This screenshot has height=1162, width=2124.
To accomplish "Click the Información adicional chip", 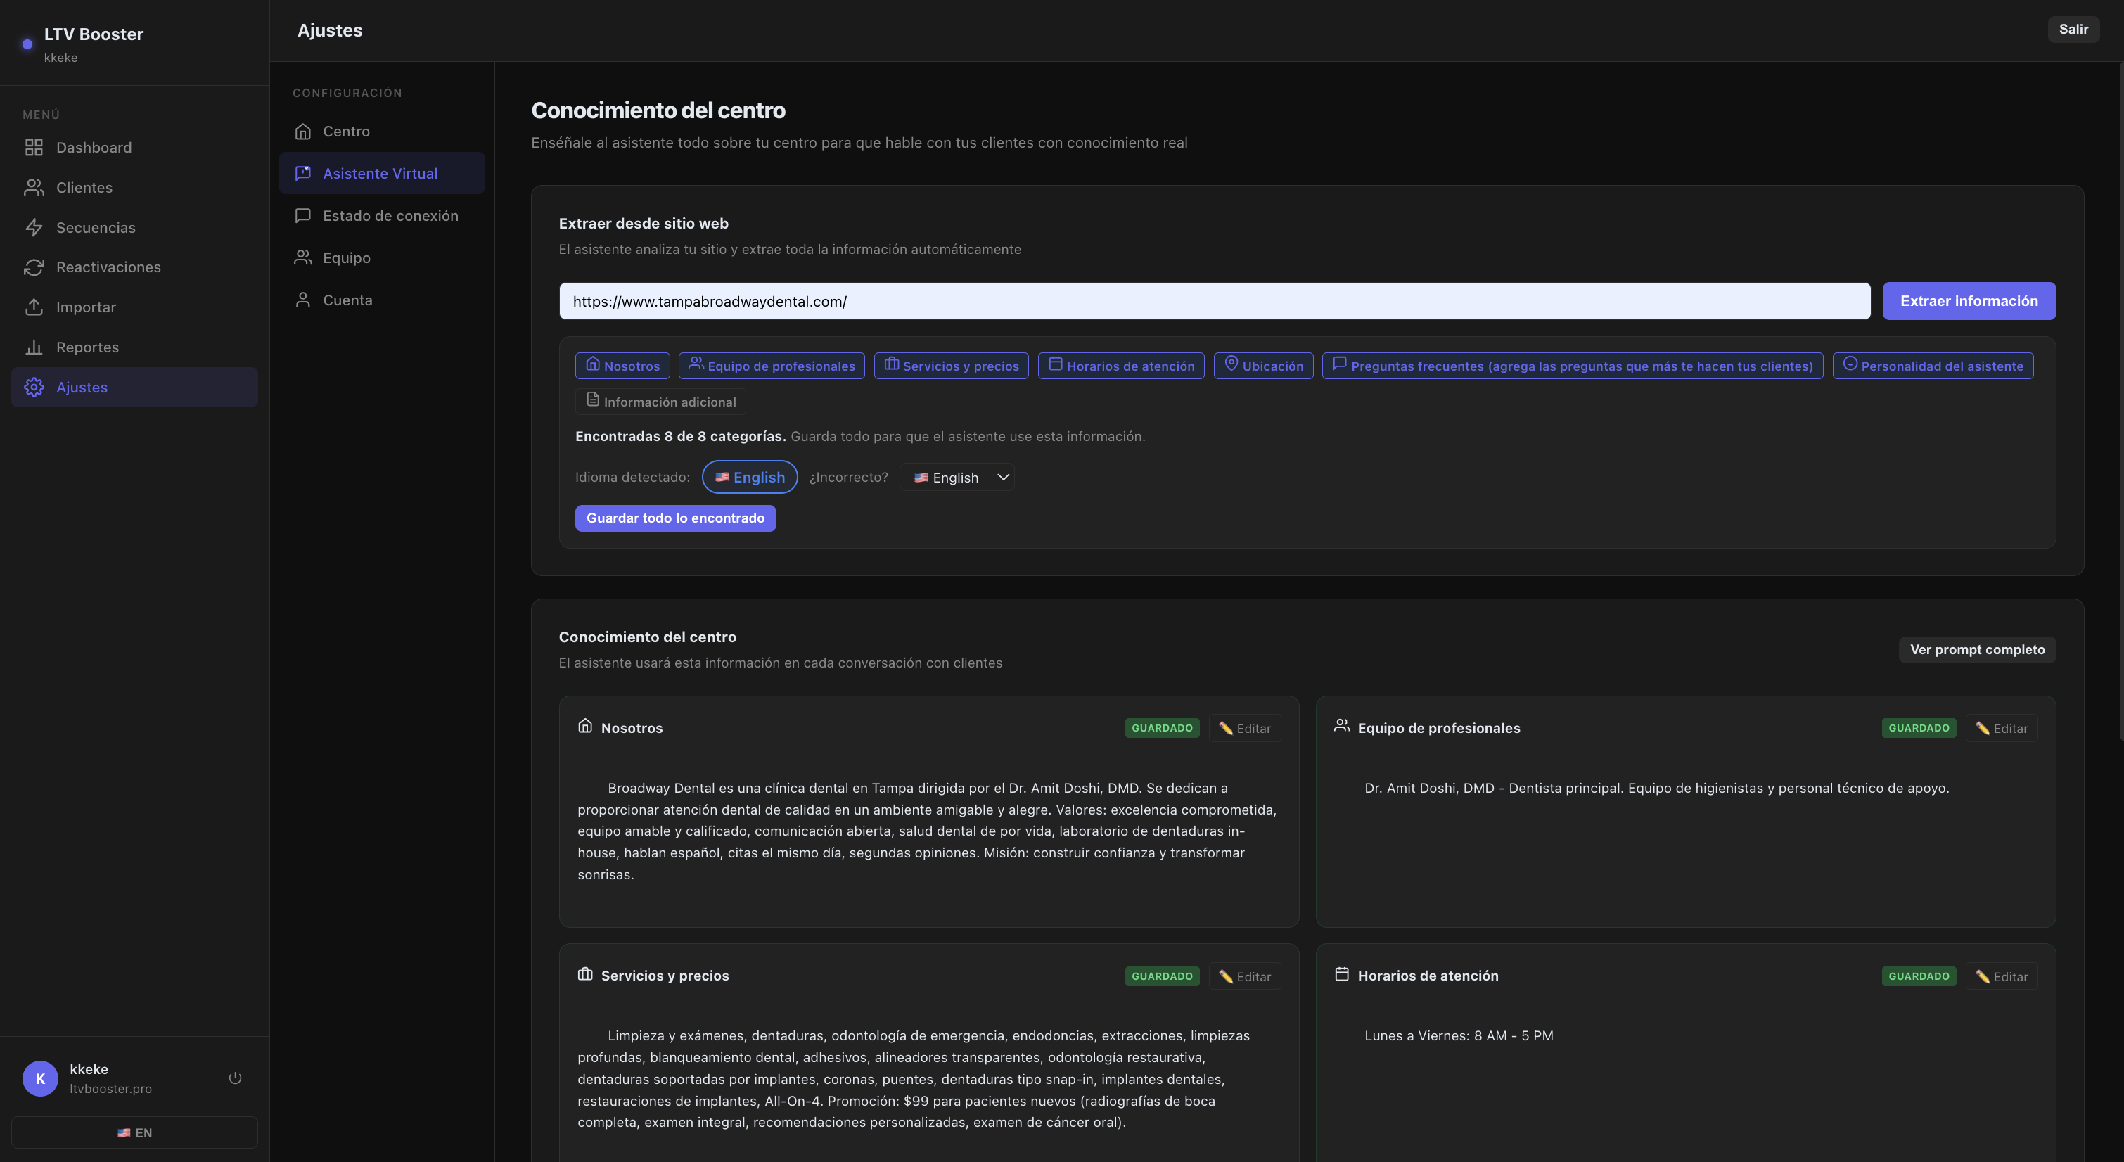I will (x=660, y=402).
